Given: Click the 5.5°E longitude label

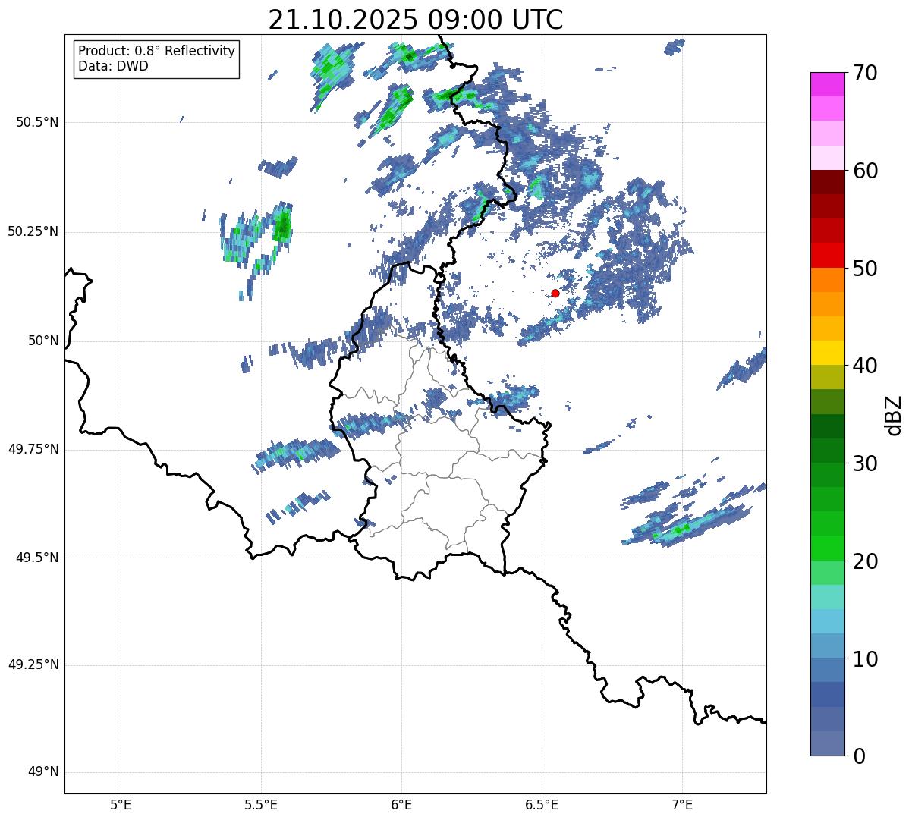Looking at the screenshot, I should [261, 805].
